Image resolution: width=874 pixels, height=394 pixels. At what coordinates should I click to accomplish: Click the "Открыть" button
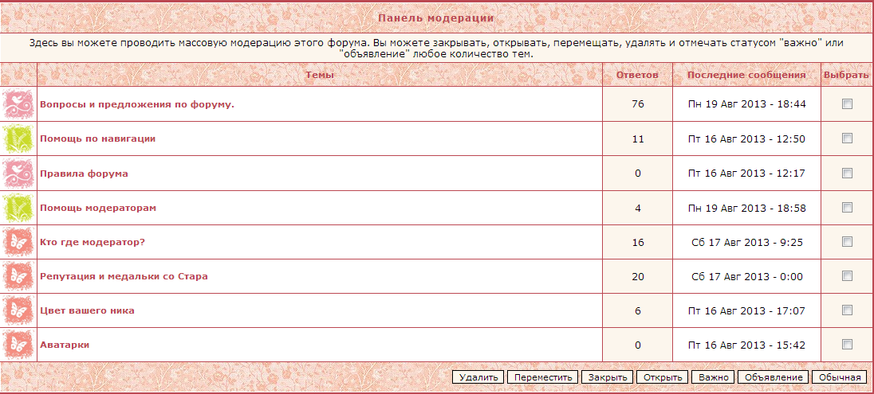pos(663,377)
